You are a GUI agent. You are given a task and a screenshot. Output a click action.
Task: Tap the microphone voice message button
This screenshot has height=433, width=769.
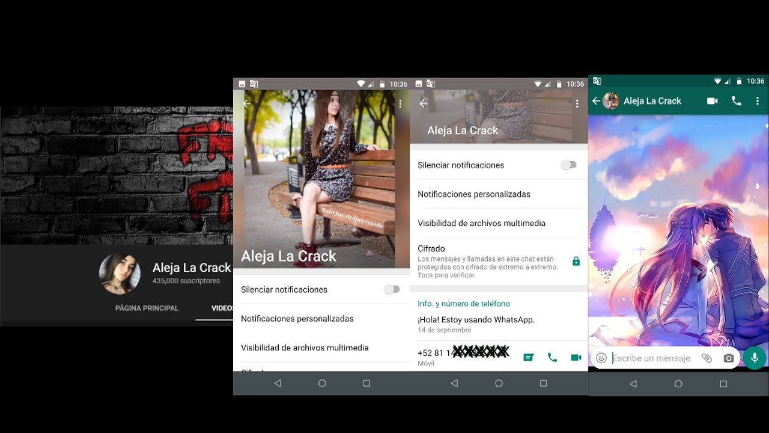click(755, 358)
